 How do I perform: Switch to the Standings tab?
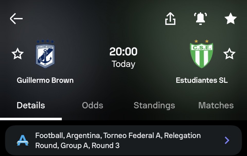[x=154, y=105]
